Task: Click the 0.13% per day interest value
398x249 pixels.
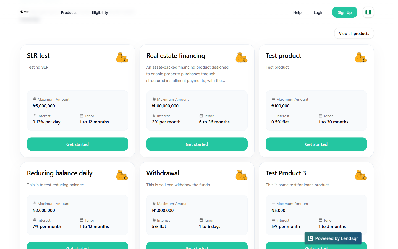Action: (x=46, y=122)
